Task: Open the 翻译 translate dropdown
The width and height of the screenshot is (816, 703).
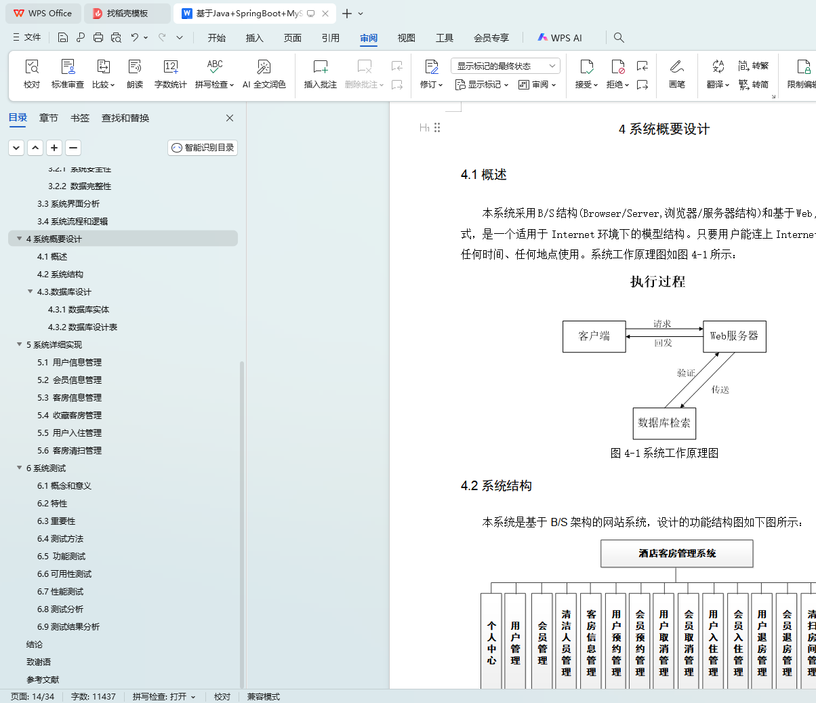Action: [718, 74]
